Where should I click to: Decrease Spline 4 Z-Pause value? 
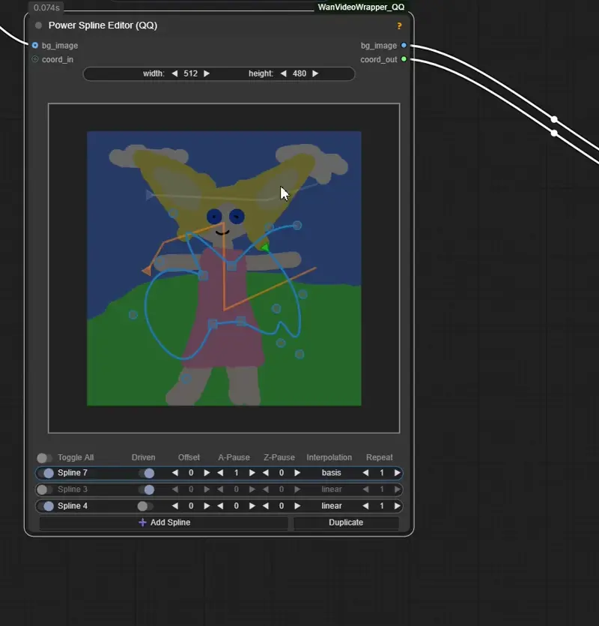coord(266,506)
